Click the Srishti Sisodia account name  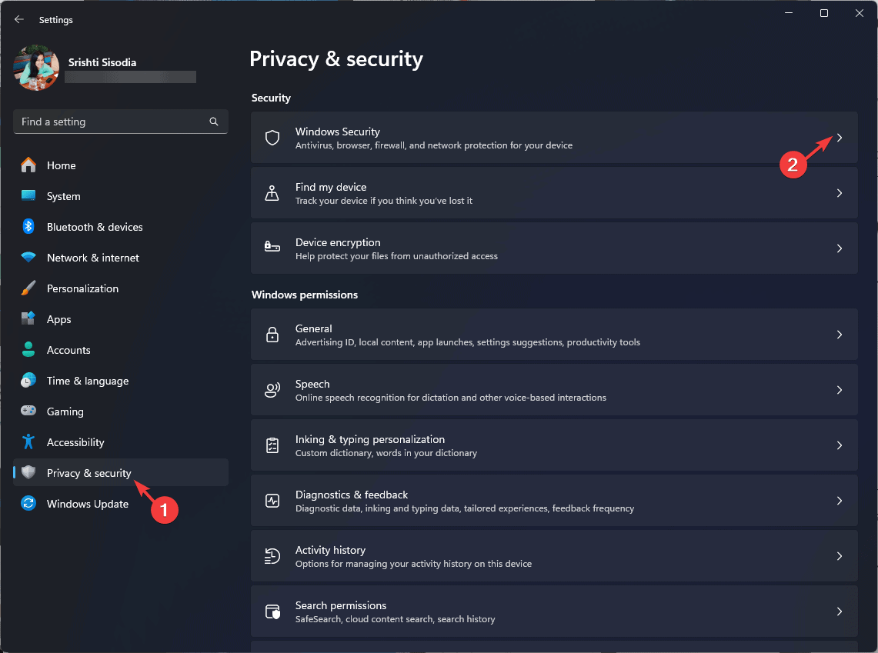[x=102, y=62]
